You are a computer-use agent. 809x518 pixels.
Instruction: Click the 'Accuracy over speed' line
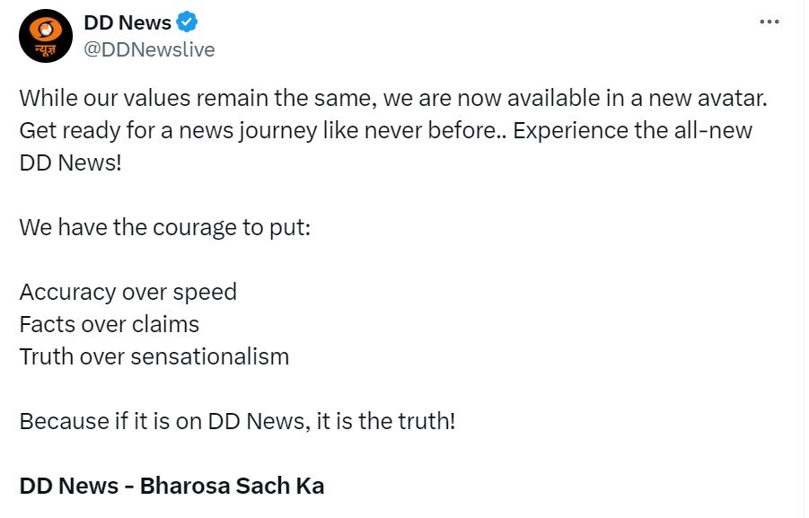[128, 292]
